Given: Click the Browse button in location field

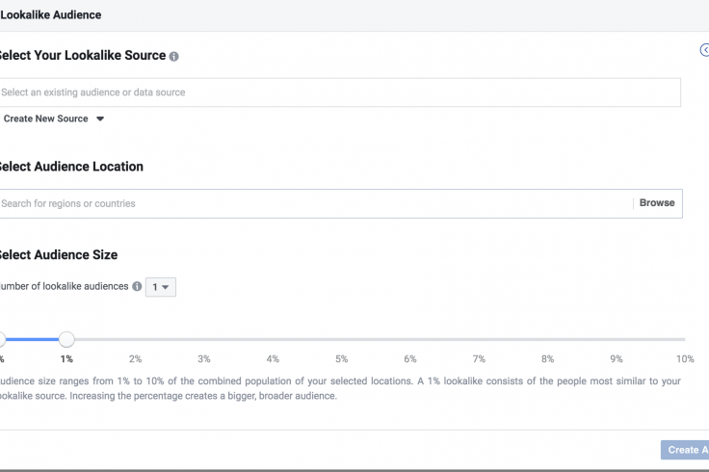Looking at the screenshot, I should [657, 203].
